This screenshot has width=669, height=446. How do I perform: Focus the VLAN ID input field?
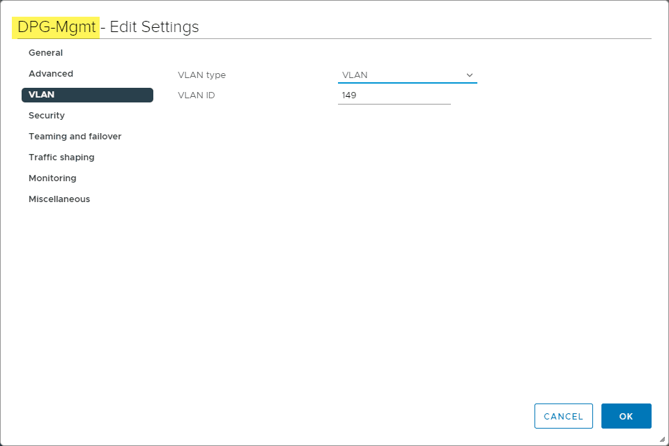click(404, 95)
